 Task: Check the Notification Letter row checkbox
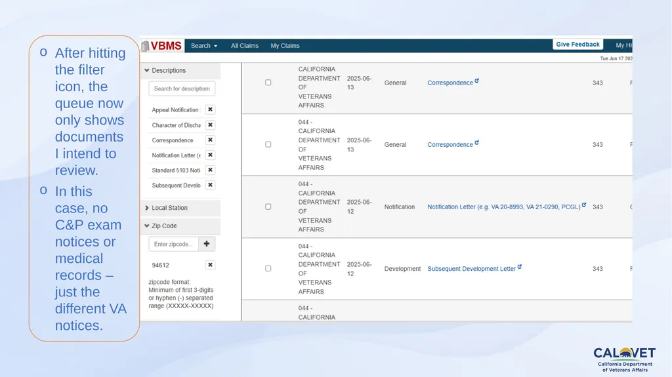[268, 207]
